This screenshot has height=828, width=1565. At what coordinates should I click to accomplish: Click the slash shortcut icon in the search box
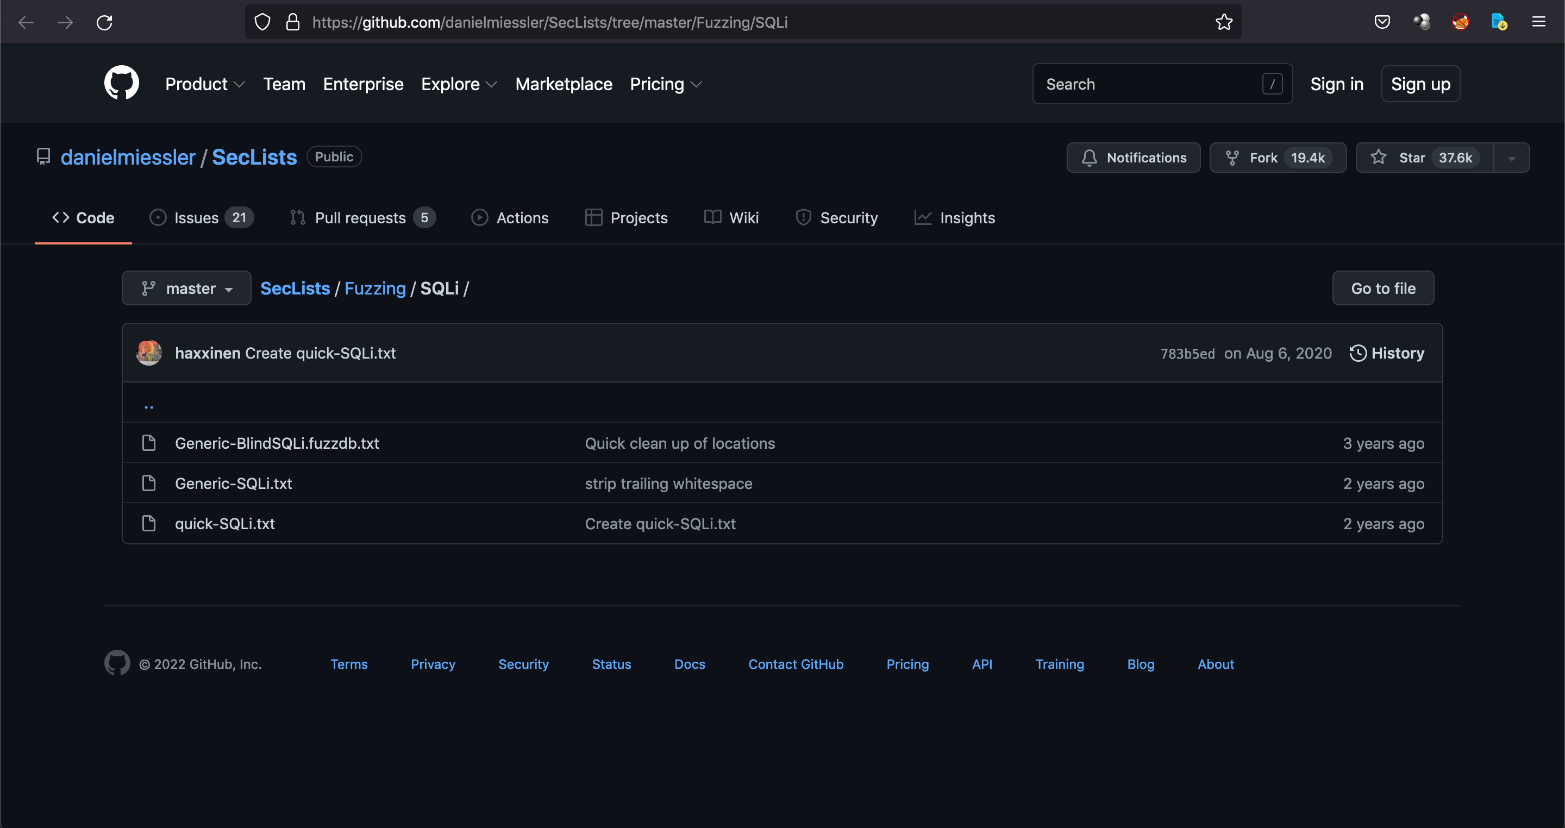1272,84
